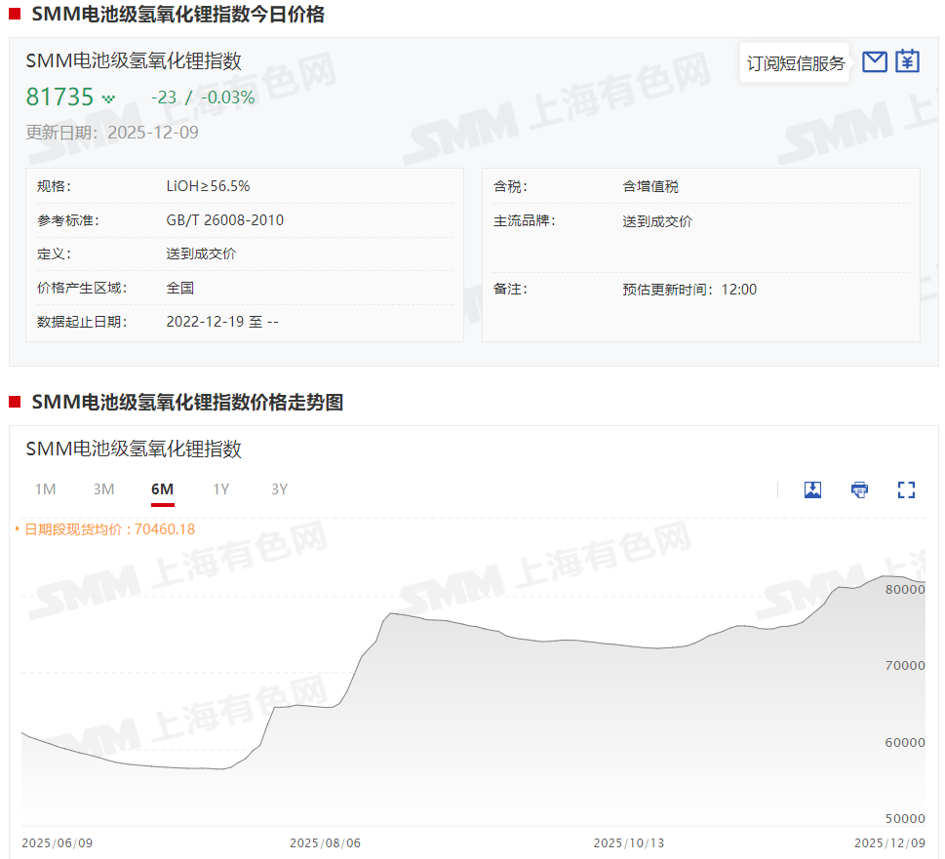Click the 81735 index price value
Viewport: 945px width, 859px height.
tap(59, 98)
